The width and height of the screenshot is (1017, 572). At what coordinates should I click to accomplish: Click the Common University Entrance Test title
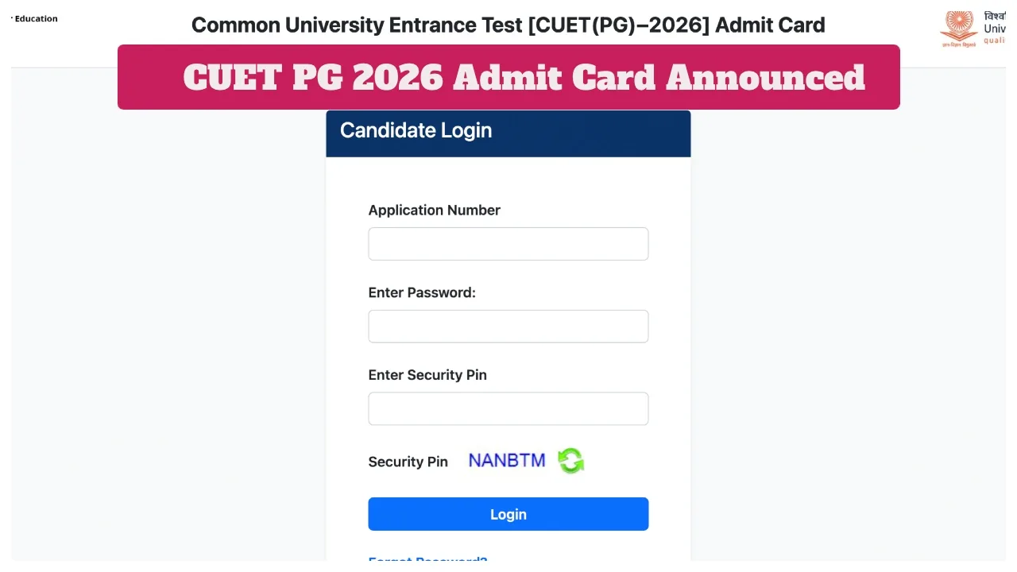click(x=508, y=25)
